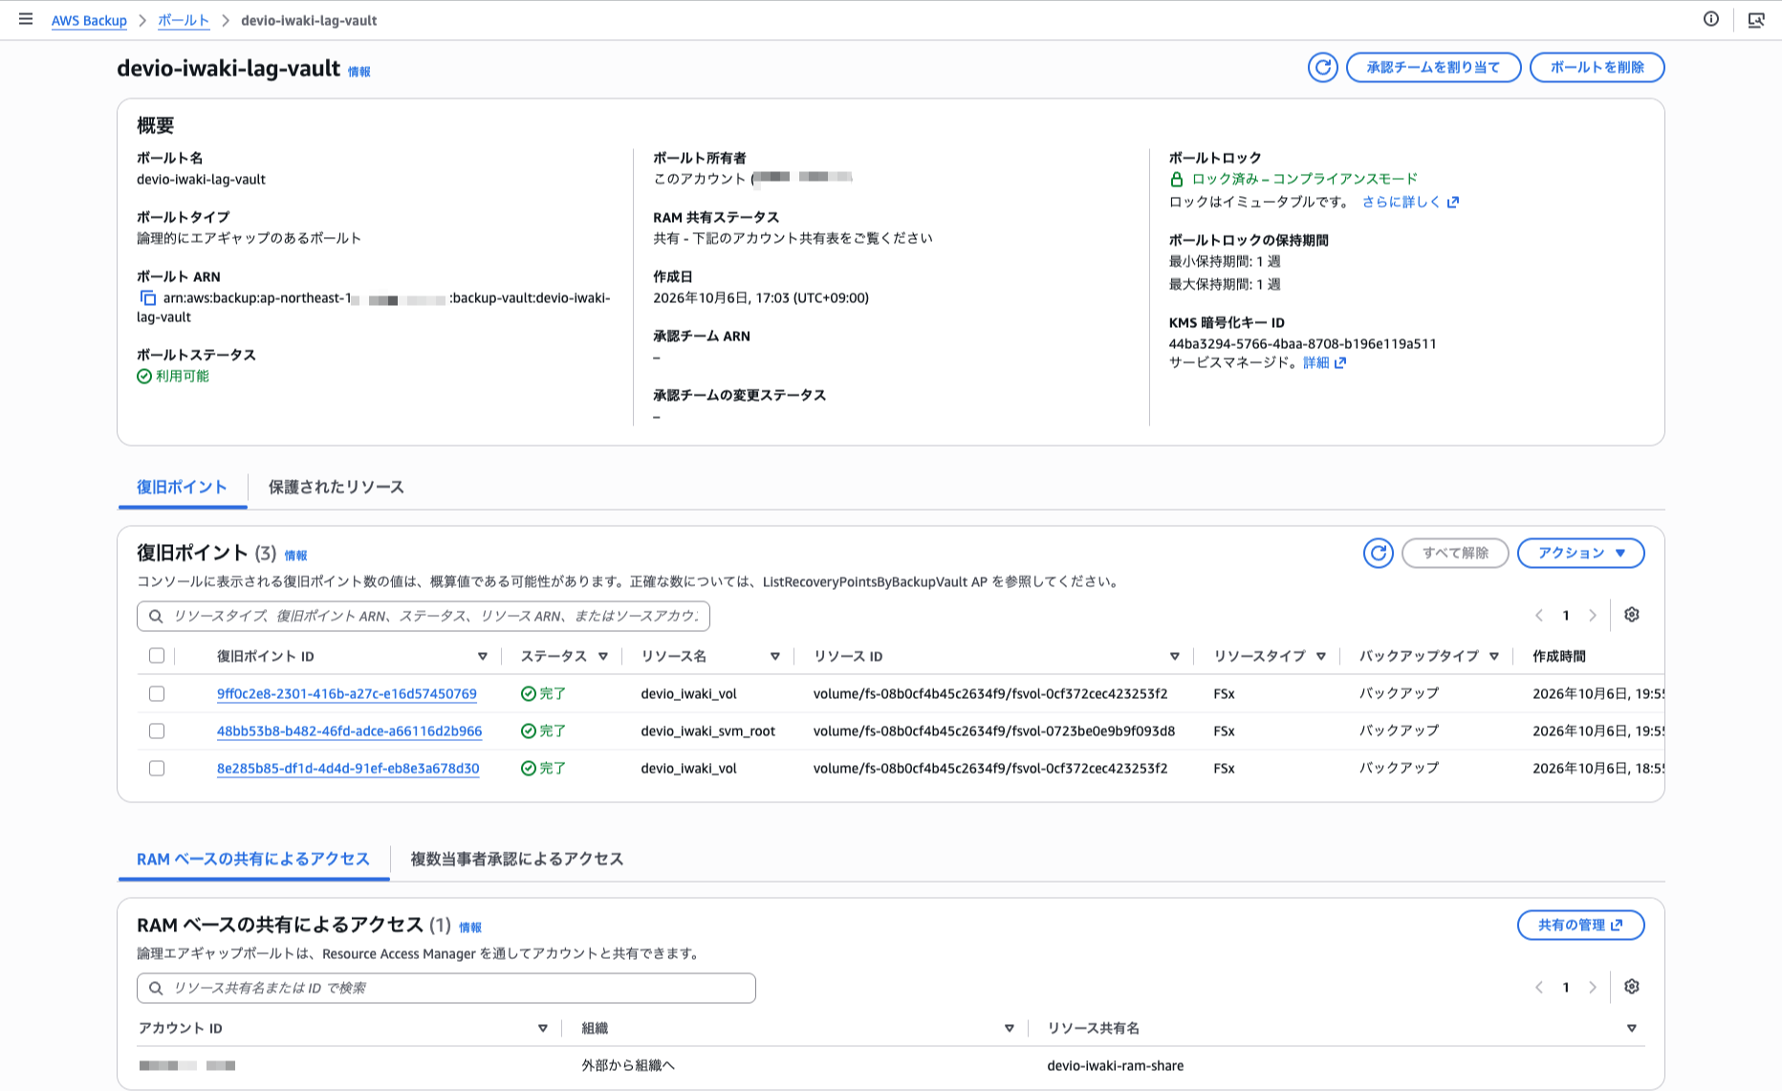Sort by リソース ID column arrow
The height and width of the screenshot is (1091, 1782).
(1175, 656)
